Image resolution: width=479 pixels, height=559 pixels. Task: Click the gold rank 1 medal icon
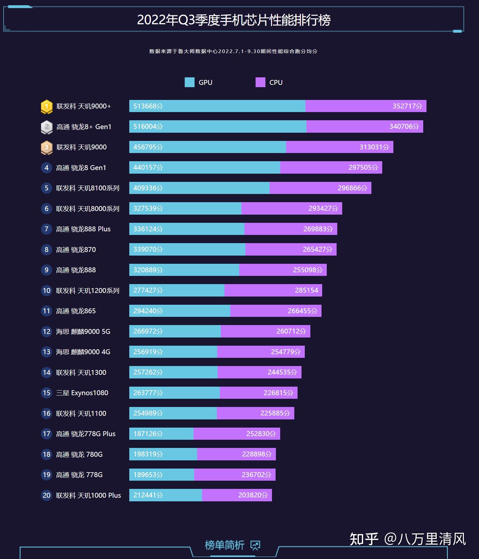coord(47,106)
